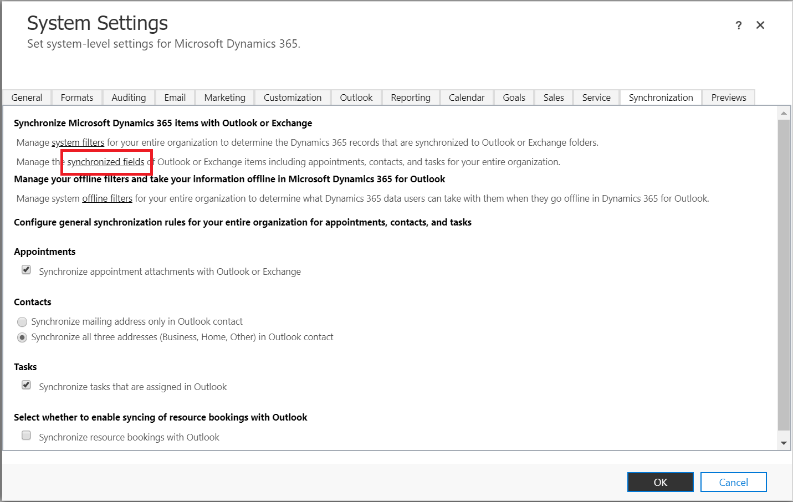Screen dimensions: 793x502
Task: Open the Marketing tab
Action: [224, 98]
